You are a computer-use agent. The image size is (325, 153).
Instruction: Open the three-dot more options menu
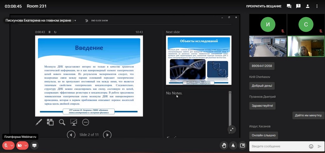click(x=317, y=6)
